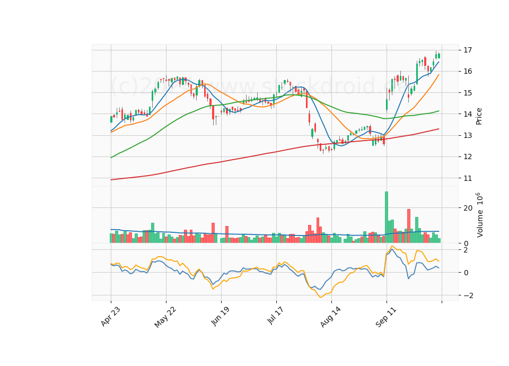Click the 15 price axis value
This screenshot has height=366, width=509.
tap(468, 93)
